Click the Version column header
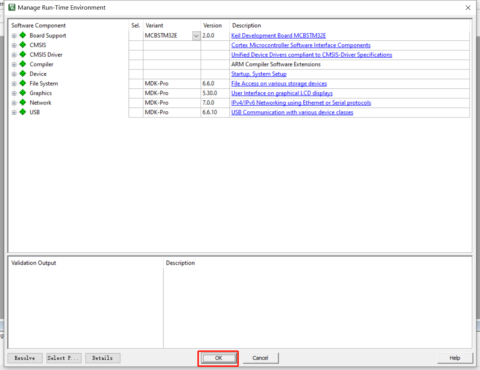 pos(212,25)
